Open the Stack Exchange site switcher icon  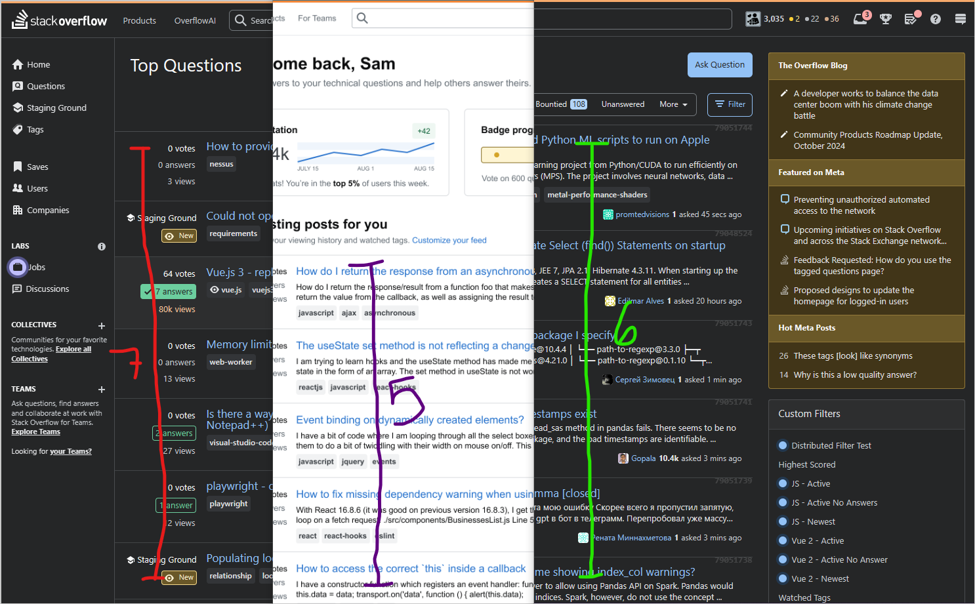961,19
